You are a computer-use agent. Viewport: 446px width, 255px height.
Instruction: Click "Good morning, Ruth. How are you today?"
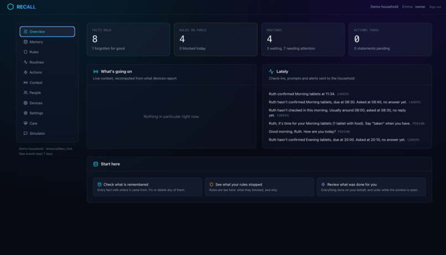pos(302,131)
